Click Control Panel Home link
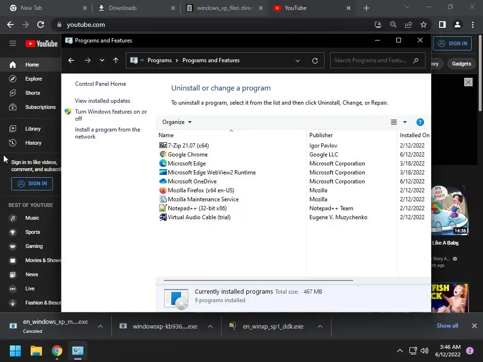This screenshot has width=483, height=362. click(x=100, y=84)
